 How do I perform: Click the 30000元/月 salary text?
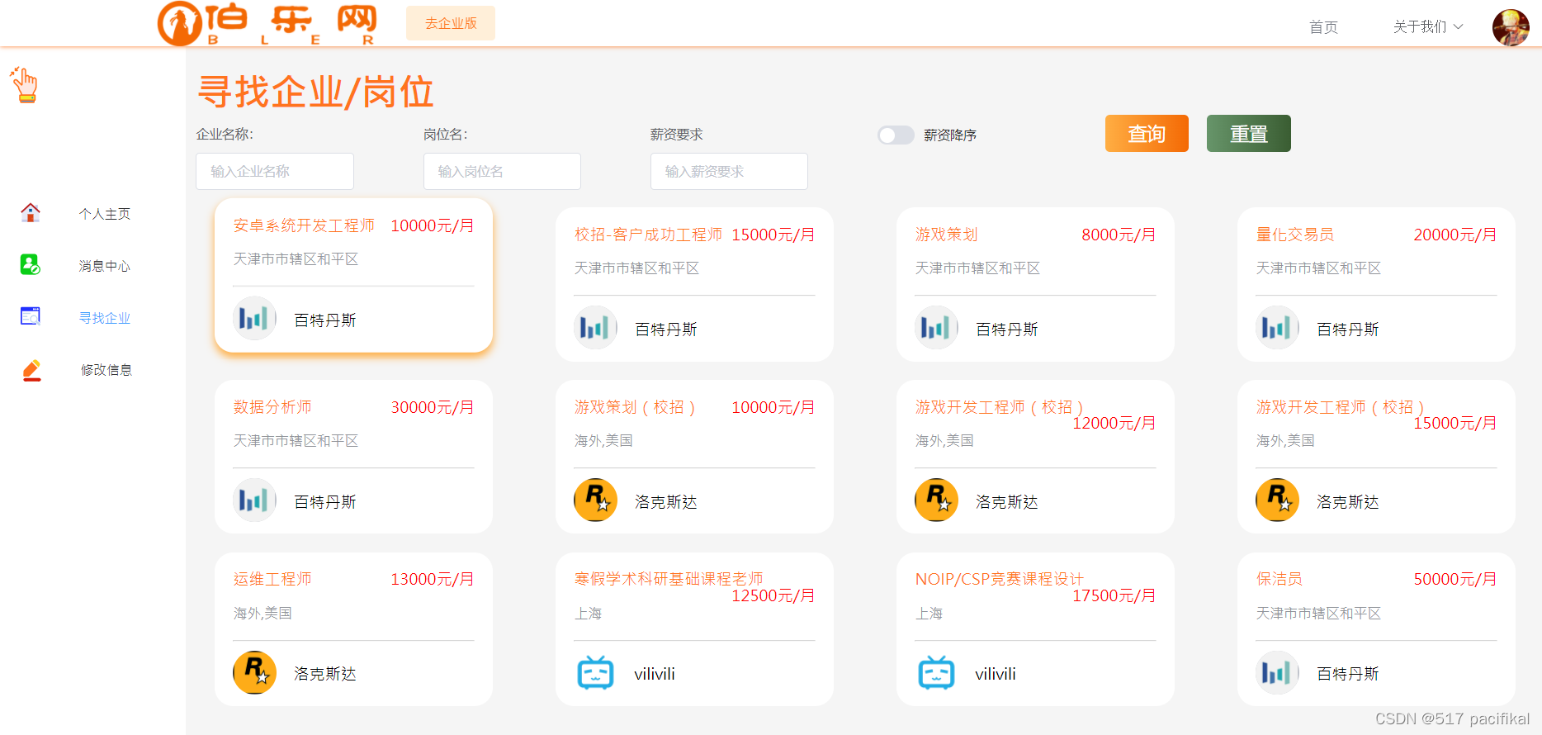[433, 407]
